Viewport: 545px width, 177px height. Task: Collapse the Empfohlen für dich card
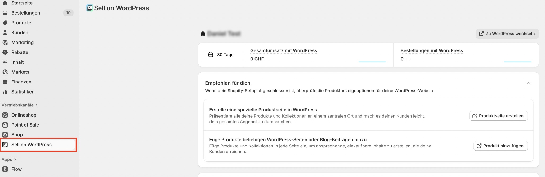528,83
